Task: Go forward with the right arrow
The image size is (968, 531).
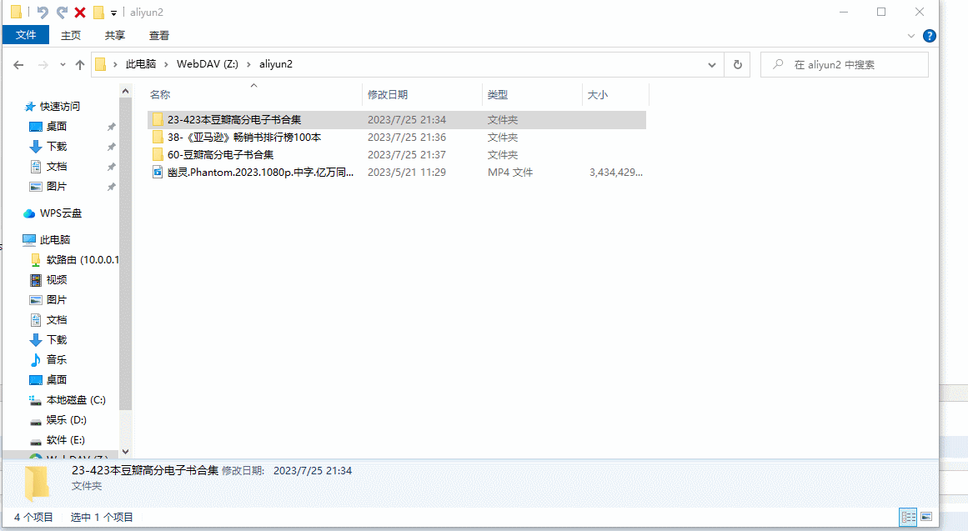Action: (x=43, y=65)
